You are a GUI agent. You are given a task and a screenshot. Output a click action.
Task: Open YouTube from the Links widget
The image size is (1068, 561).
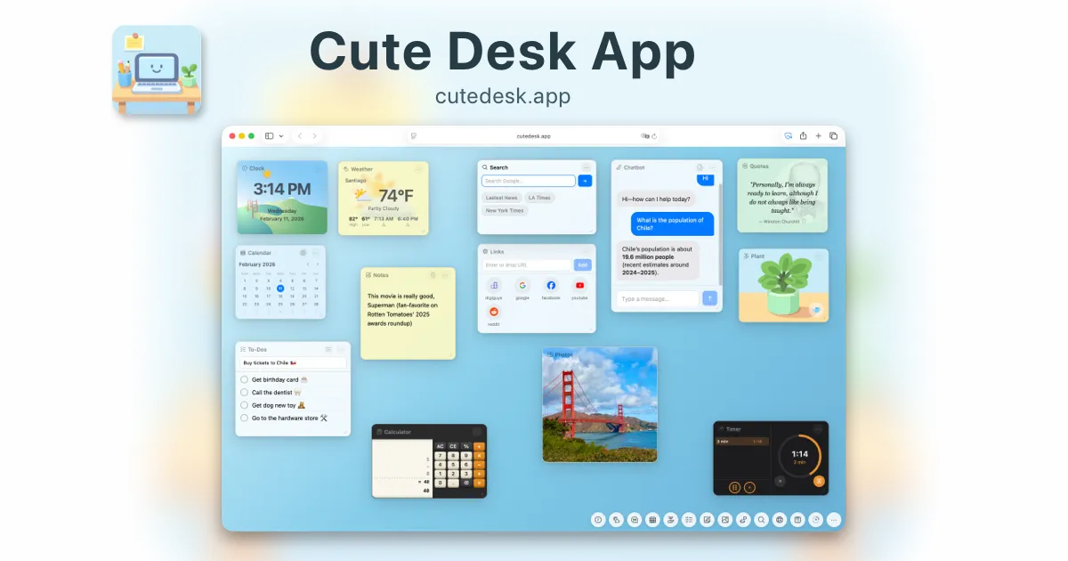(579, 285)
